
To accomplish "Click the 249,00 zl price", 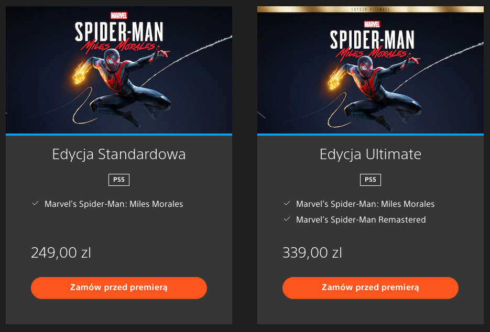I will coord(61,252).
